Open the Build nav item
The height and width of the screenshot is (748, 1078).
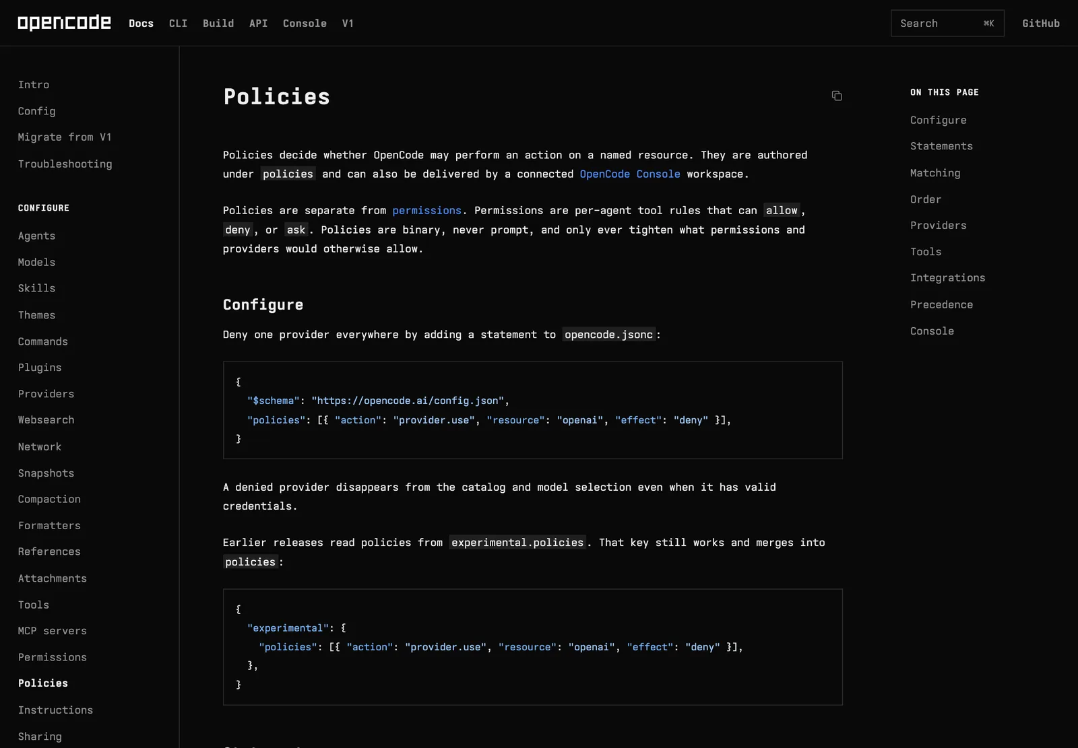pos(218,23)
